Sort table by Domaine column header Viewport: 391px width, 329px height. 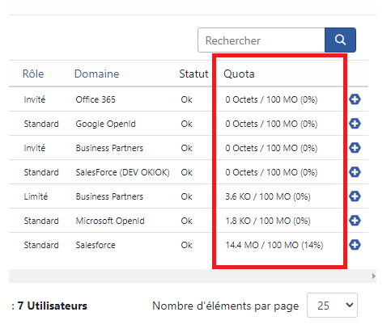coord(96,74)
